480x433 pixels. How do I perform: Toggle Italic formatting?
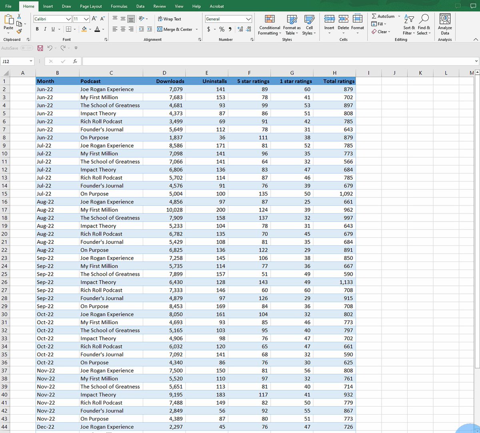coord(45,29)
